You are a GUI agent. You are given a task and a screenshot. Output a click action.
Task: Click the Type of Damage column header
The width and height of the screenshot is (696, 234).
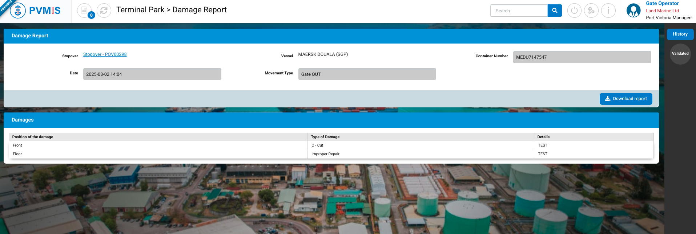coord(325,137)
